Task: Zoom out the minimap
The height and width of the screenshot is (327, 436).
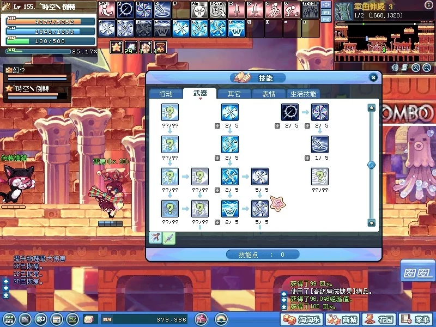Action: pyautogui.click(x=427, y=68)
